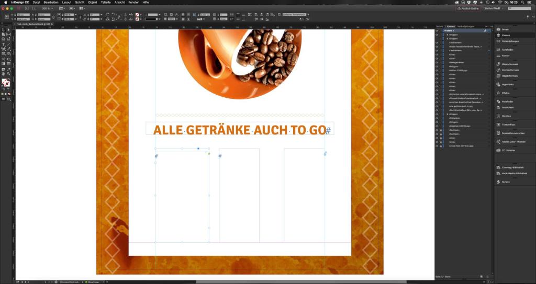The width and height of the screenshot is (536, 284).
Task: Toggle the eye for the bottom layer item
Action: [x=437, y=146]
